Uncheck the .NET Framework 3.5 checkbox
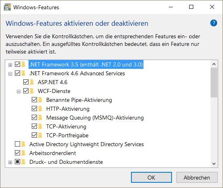This screenshot has height=188, width=223. coord(18,64)
